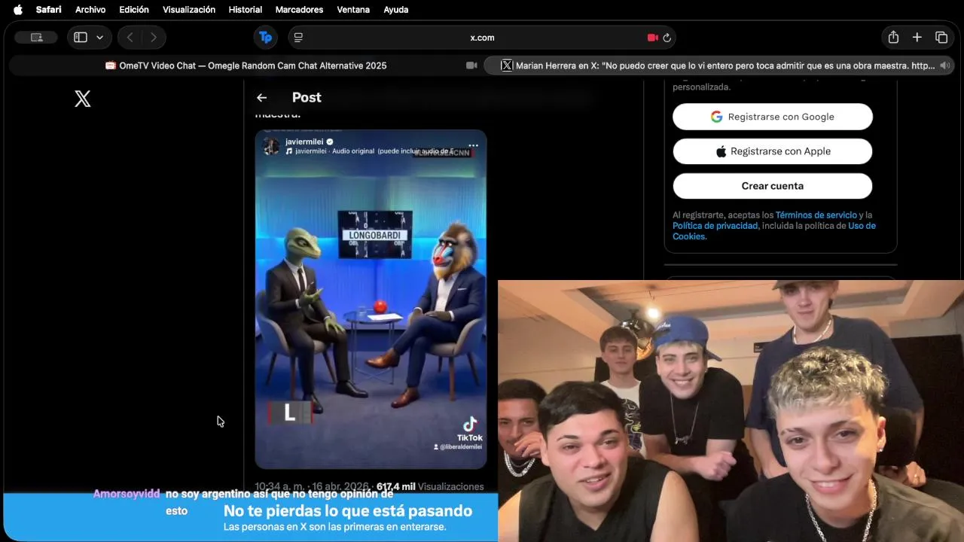The height and width of the screenshot is (542, 964).
Task: Click javiermilei's profile avatar in video
Action: (271, 146)
